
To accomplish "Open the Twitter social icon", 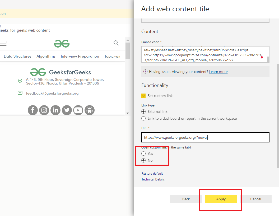I will coord(67,110).
